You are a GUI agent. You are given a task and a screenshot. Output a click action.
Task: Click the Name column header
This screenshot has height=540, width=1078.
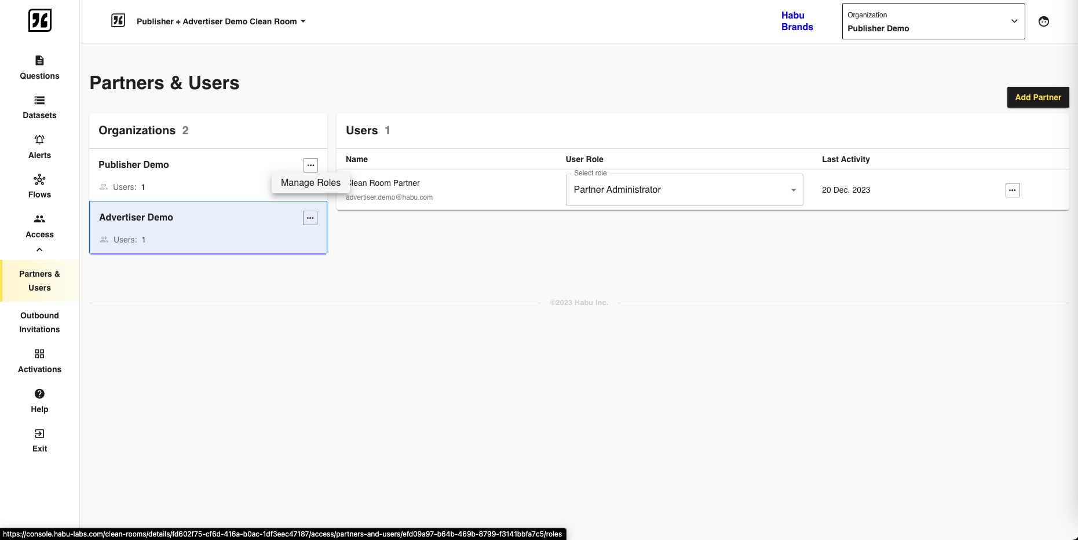pos(357,159)
